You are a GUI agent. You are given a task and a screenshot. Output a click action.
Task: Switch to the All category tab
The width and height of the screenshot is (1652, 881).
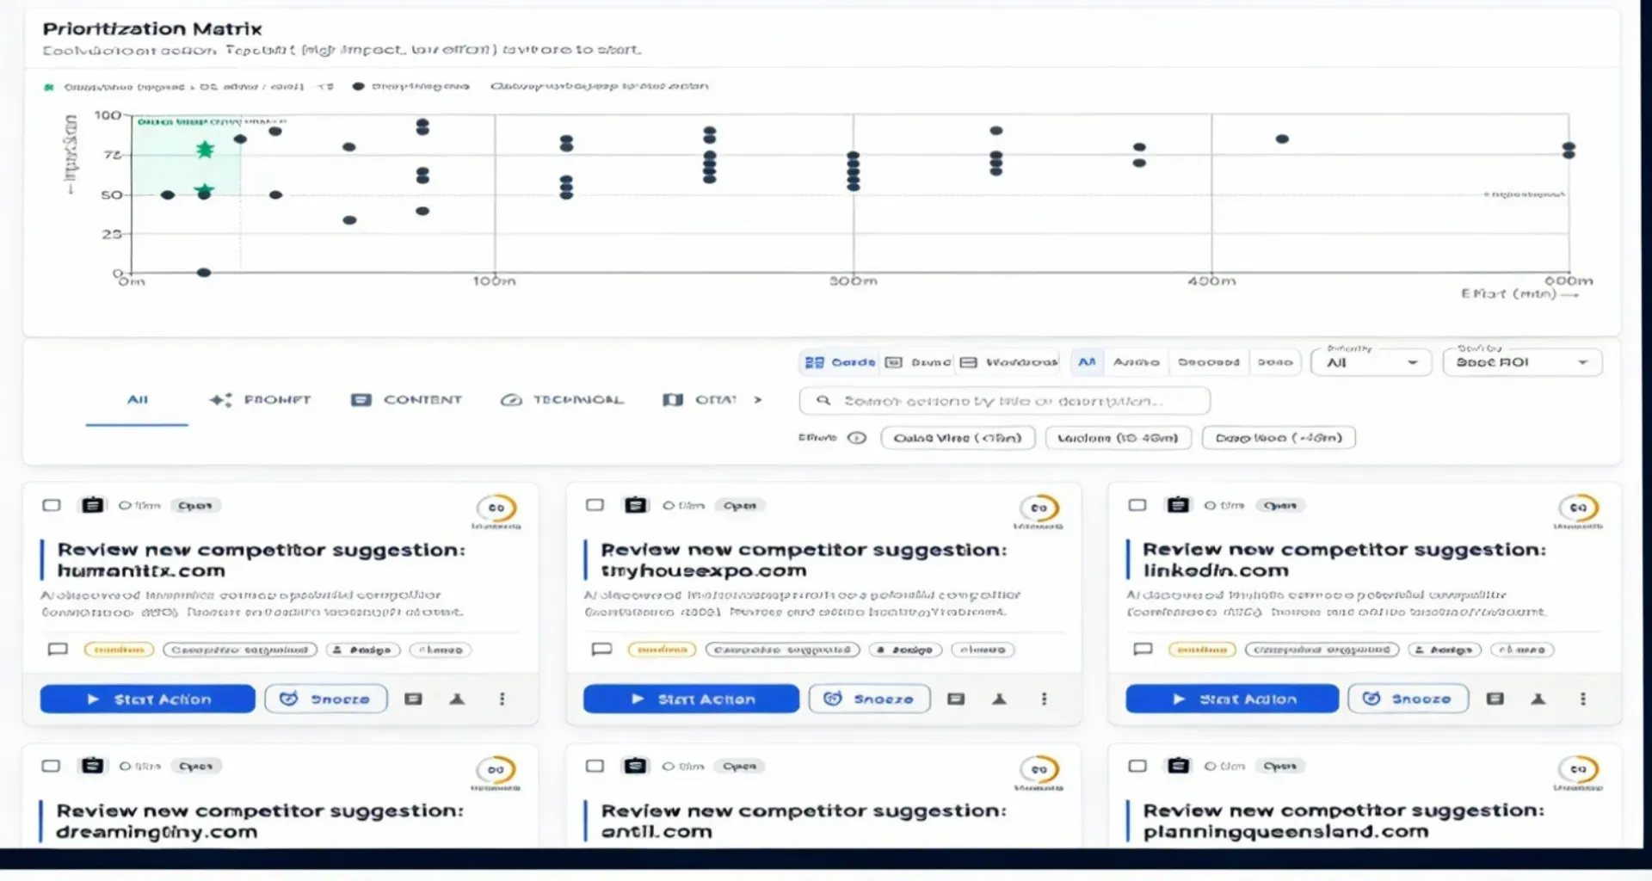point(138,399)
